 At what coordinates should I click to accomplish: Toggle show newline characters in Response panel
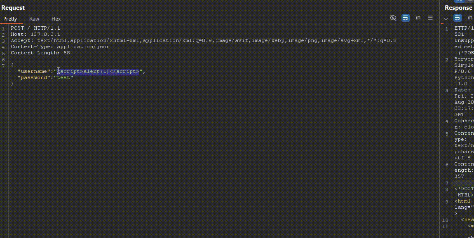470,18
